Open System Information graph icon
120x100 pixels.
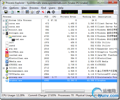[19, 12]
